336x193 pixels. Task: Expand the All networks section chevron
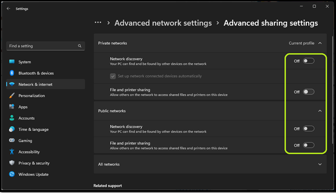click(320, 164)
